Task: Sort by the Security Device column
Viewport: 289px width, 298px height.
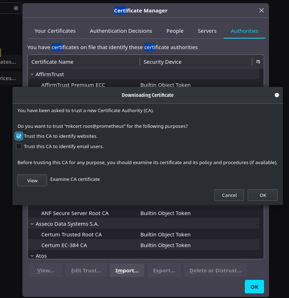Action: 196,62
